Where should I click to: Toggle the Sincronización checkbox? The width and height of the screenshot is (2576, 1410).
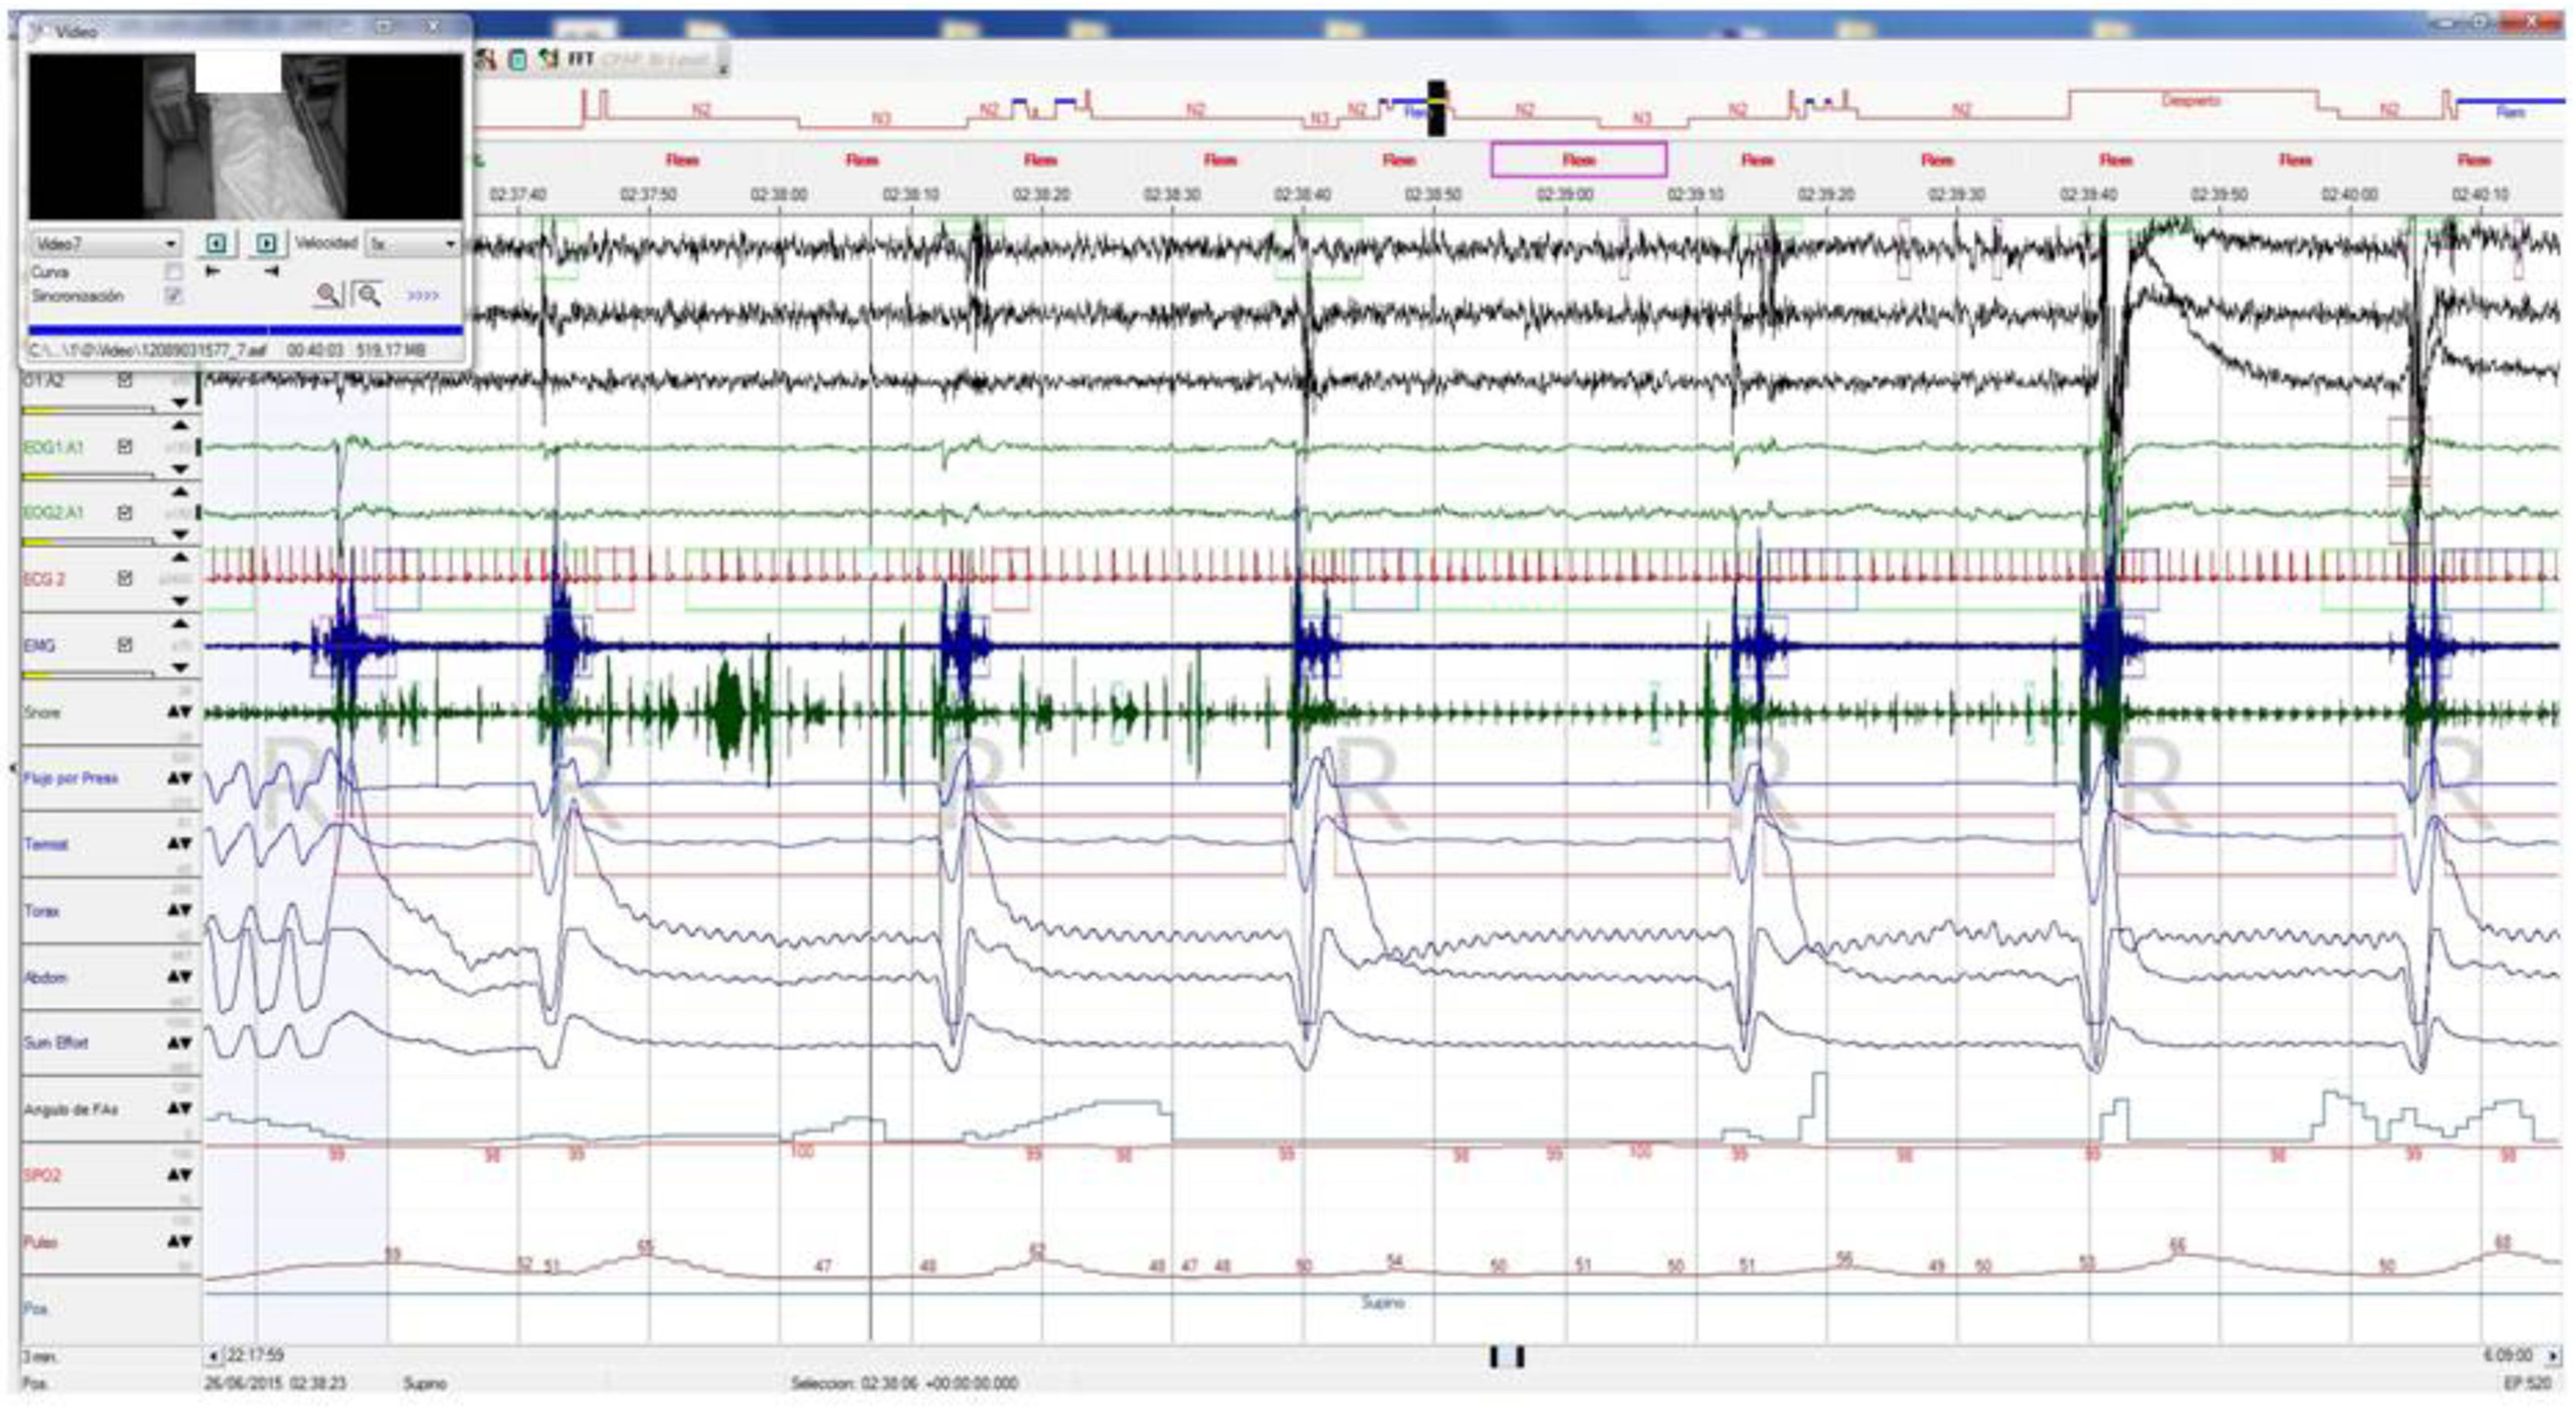pyautogui.click(x=174, y=296)
